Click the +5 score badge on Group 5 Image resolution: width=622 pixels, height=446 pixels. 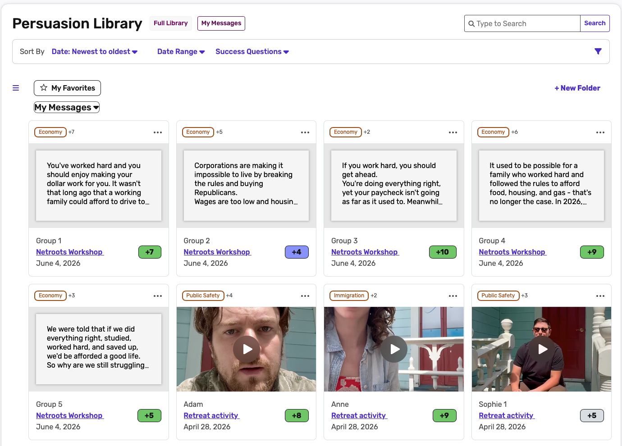click(x=149, y=416)
